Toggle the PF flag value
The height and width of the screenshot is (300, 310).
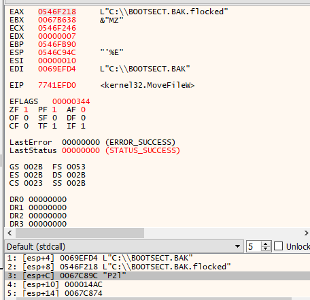tap(54, 110)
